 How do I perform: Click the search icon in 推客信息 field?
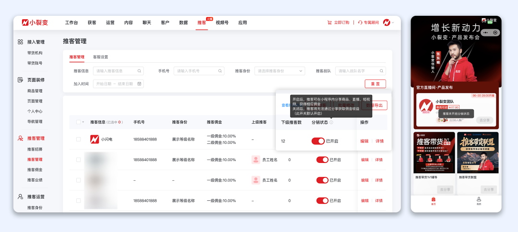pos(139,71)
